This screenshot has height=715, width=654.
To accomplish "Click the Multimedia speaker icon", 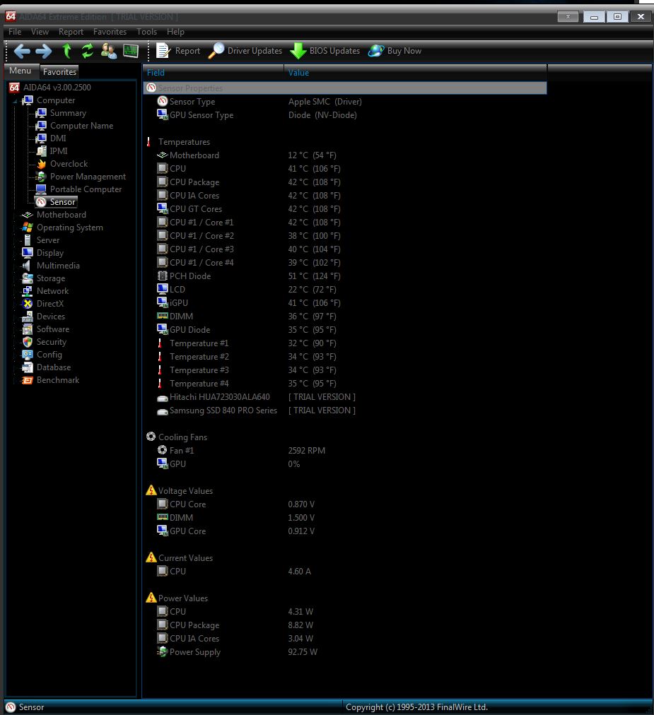I will (x=28, y=266).
